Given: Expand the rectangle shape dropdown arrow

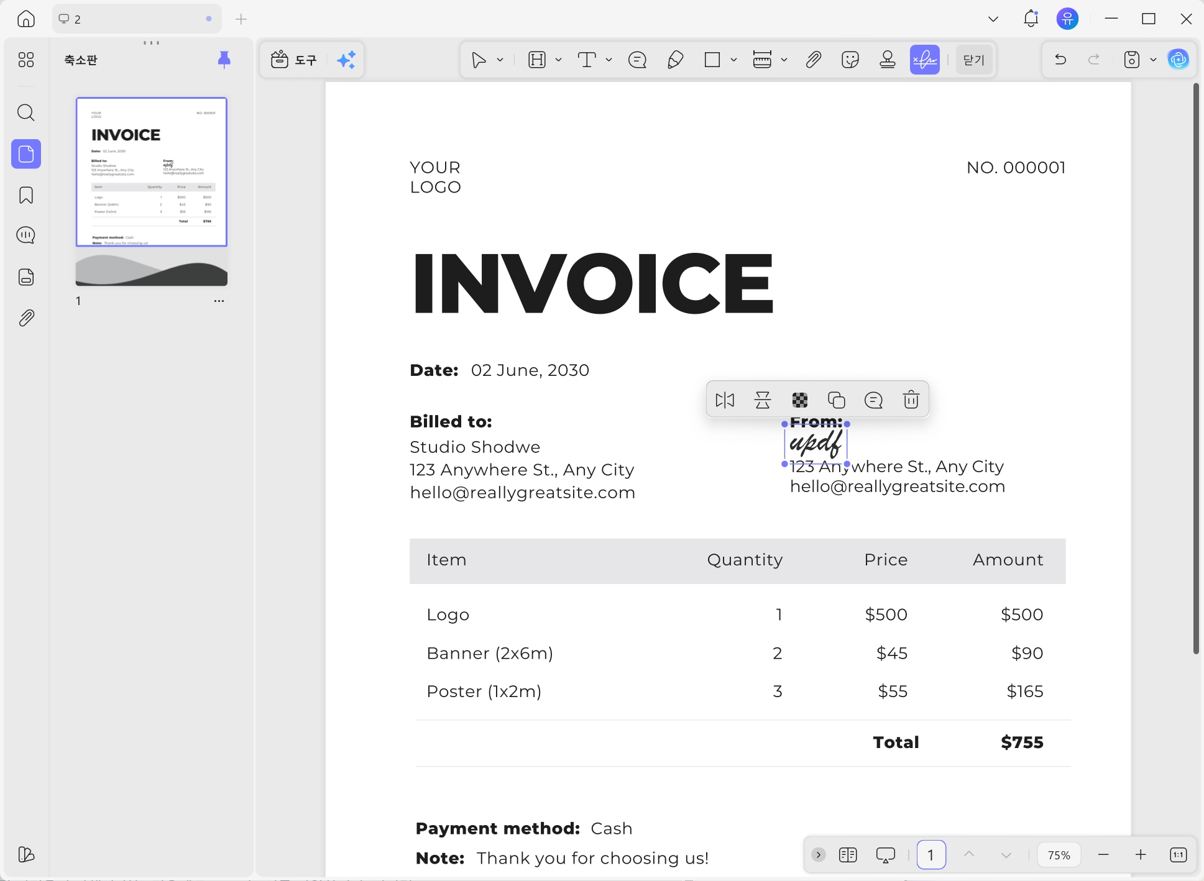Looking at the screenshot, I should click(x=733, y=60).
